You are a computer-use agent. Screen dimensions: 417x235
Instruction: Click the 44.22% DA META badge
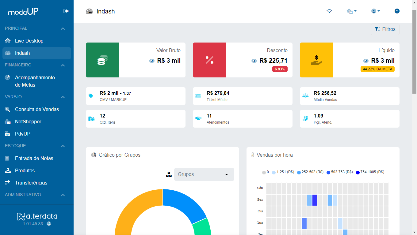[377, 69]
